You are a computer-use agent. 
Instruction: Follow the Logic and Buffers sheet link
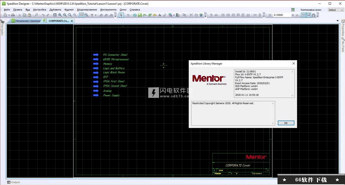114,68
